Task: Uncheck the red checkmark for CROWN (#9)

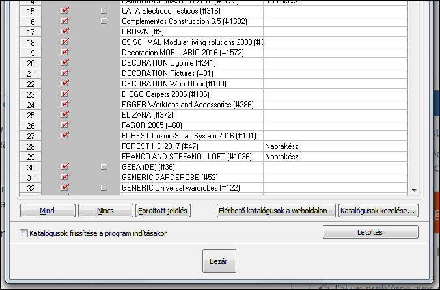Action: point(65,31)
